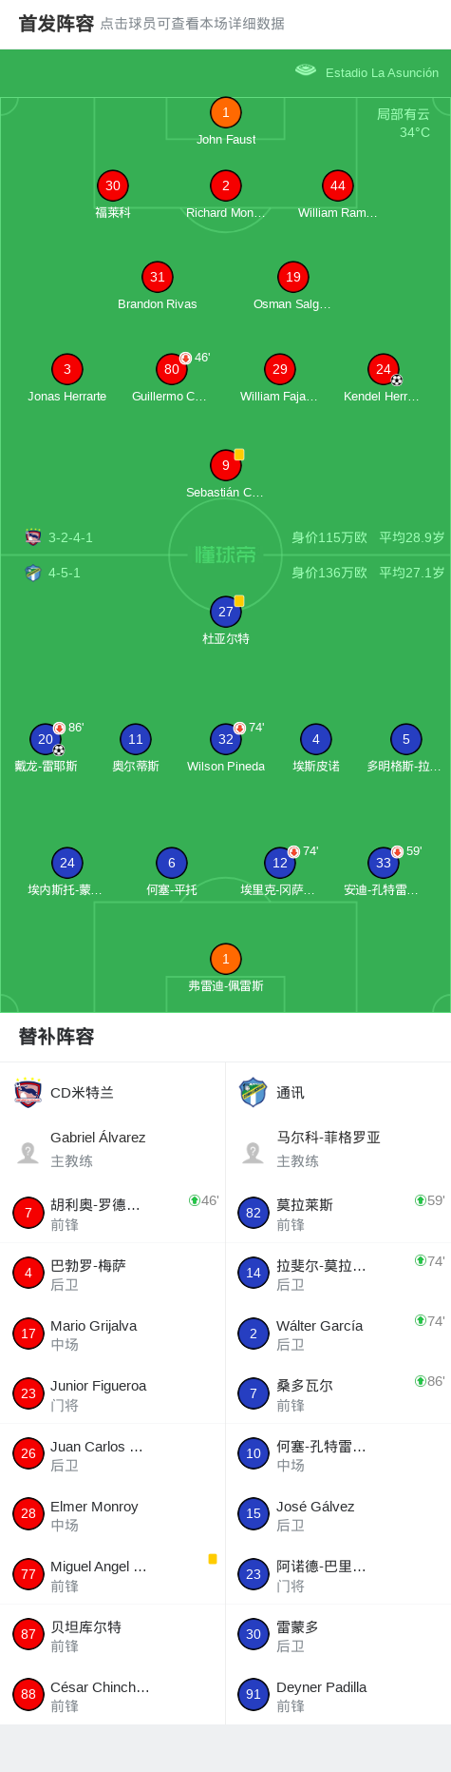Viewport: 451px width, 1772px height.
Task: Select number 24 Kendel Herr player badge
Action: point(383,369)
